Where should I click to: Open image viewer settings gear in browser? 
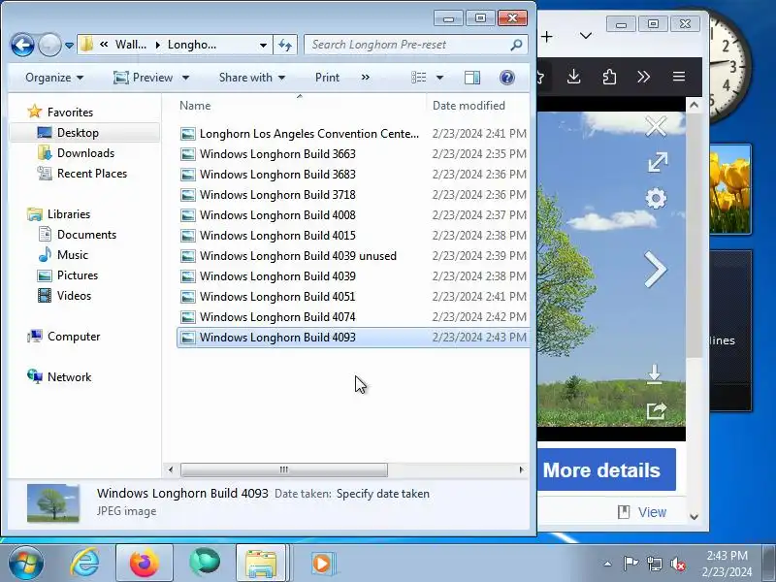(657, 199)
